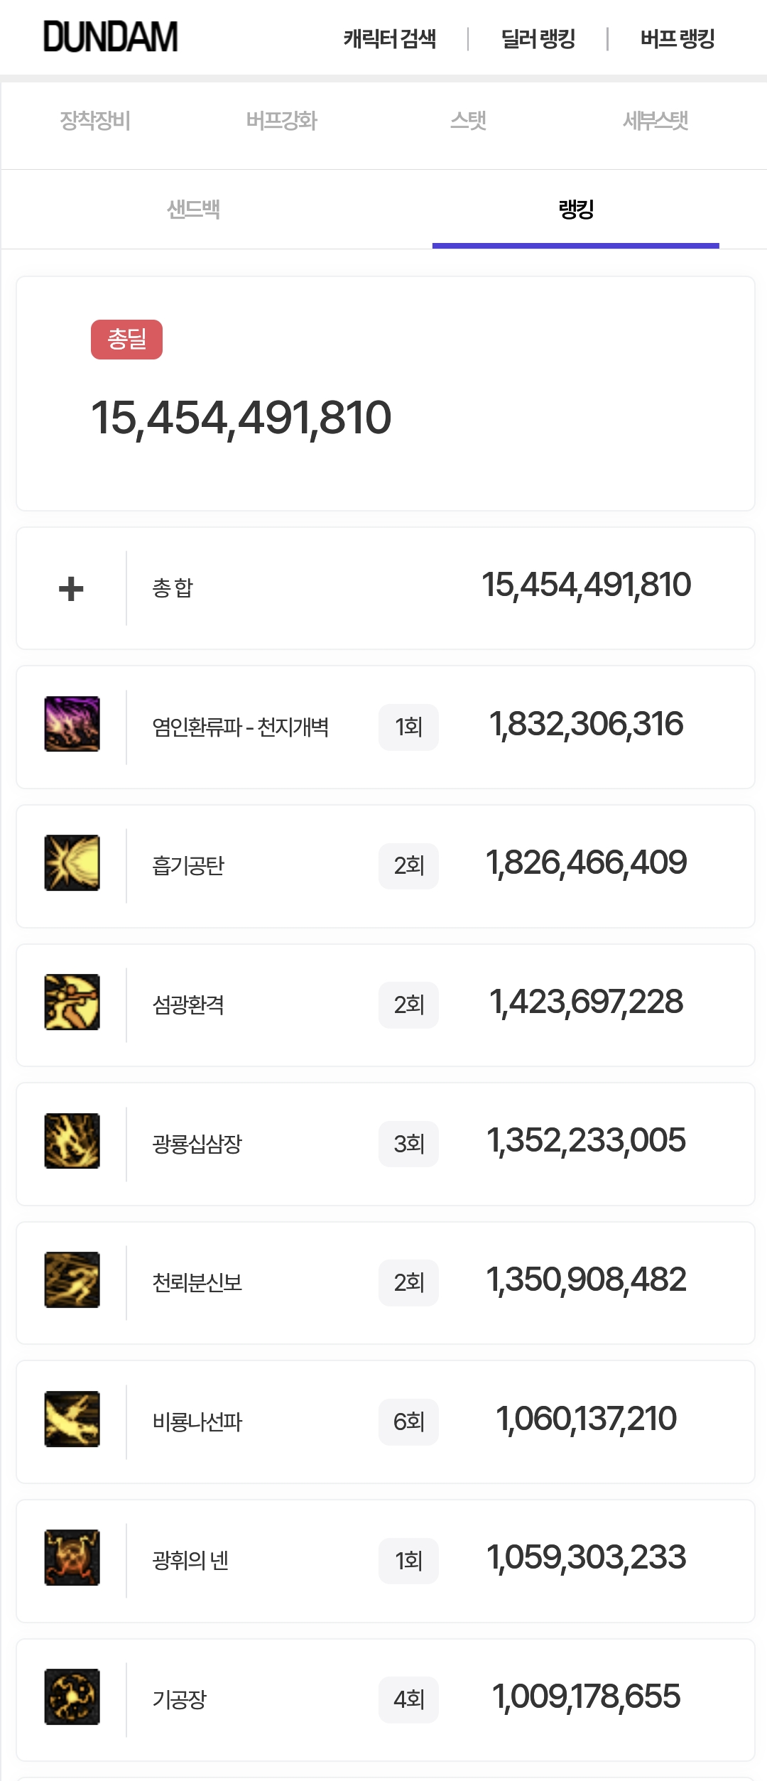Click the 천뢰분신보 skill icon
Screen dimensions: 767x1781
[72, 1279]
